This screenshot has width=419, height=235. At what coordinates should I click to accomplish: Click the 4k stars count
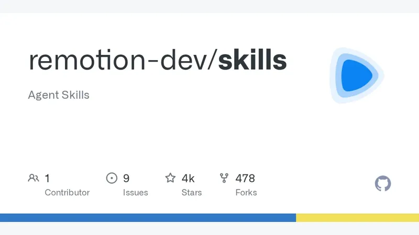point(188,178)
